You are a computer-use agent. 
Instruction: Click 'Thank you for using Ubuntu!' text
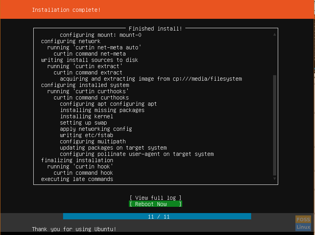74,229
